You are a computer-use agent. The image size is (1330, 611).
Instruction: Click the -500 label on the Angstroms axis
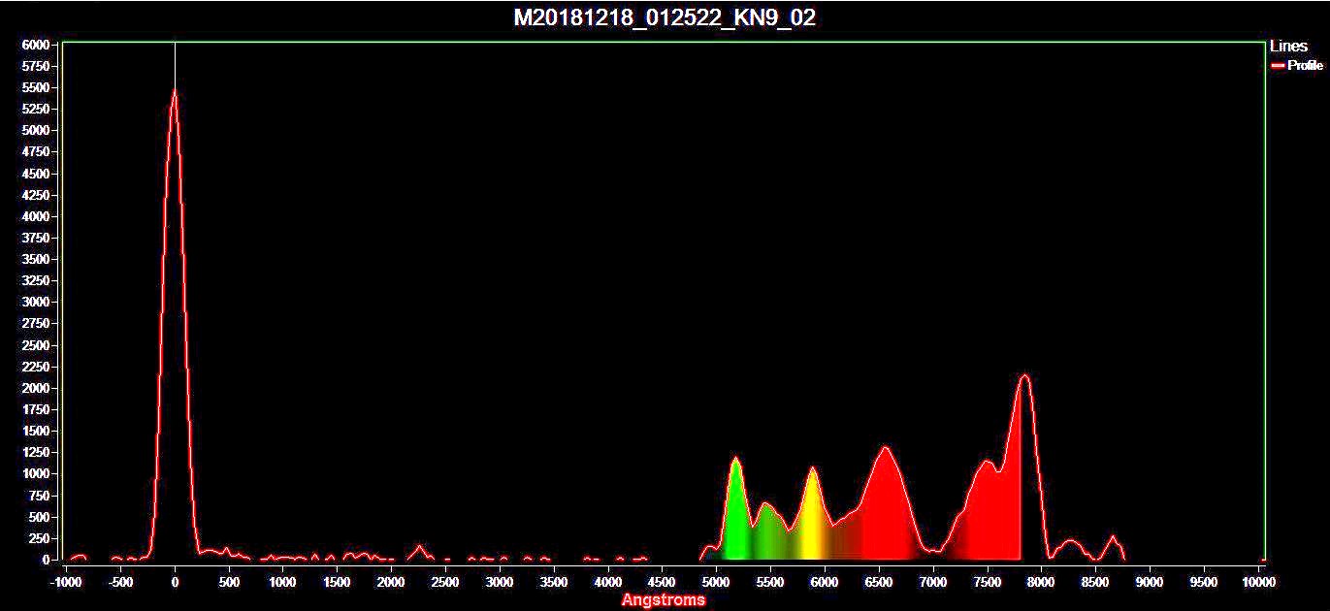click(120, 582)
